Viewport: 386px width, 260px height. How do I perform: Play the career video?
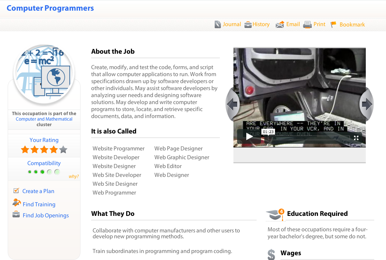[249, 137]
